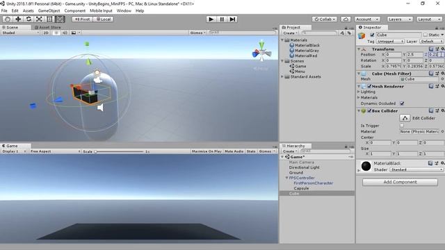The width and height of the screenshot is (445, 250).
Task: Click the Step frame button
Action: [232, 19]
